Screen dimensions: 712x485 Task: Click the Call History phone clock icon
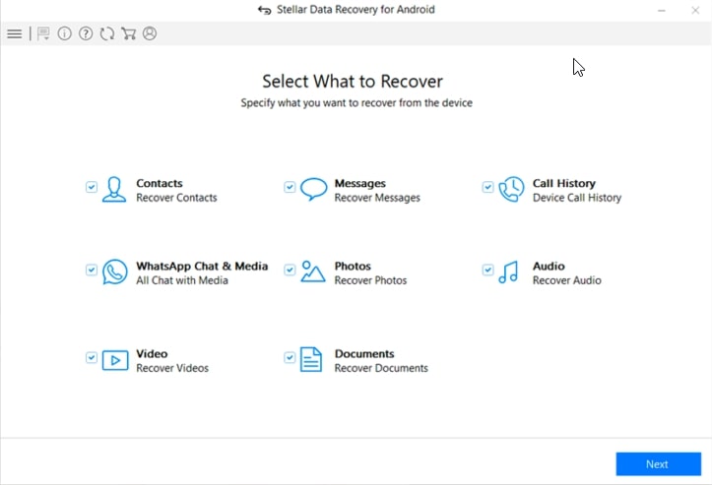pos(511,189)
